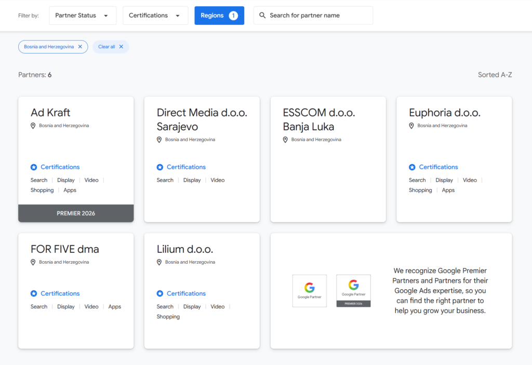The width and height of the screenshot is (532, 365).
Task: Click the Google Partner badge image
Action: pyautogui.click(x=310, y=291)
